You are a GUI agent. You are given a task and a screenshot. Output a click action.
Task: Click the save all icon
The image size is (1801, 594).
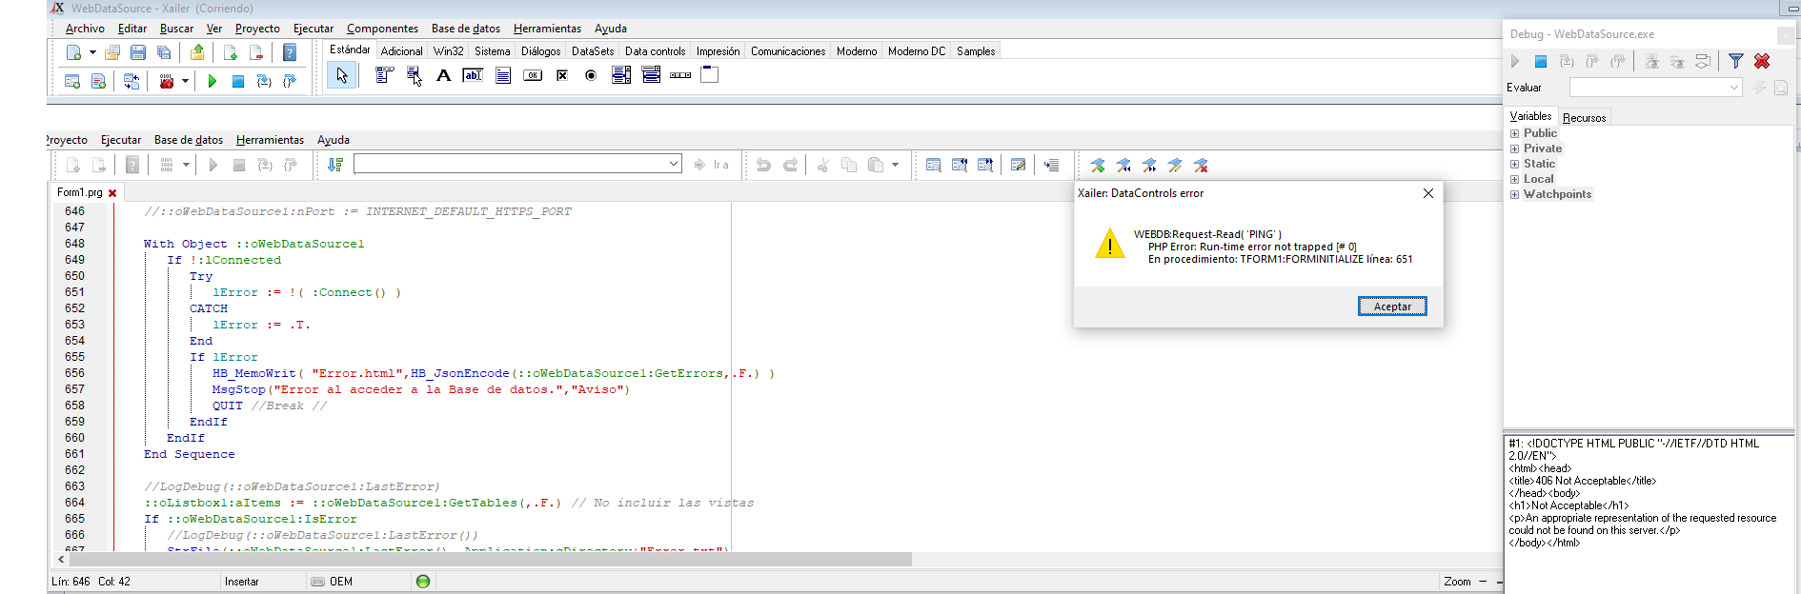[164, 52]
